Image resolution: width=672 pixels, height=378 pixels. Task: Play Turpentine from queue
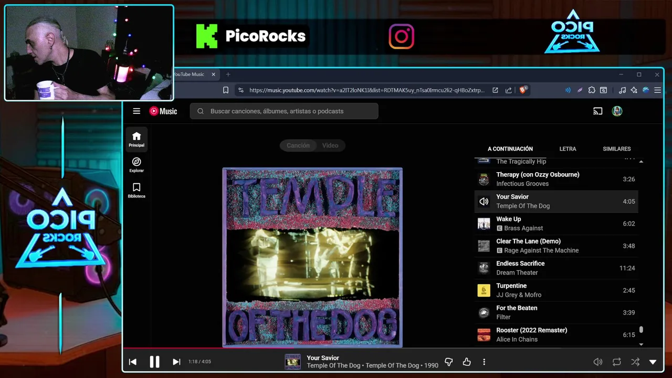point(556,290)
